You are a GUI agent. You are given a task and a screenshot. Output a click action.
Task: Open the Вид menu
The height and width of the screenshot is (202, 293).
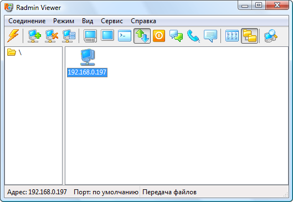88,21
